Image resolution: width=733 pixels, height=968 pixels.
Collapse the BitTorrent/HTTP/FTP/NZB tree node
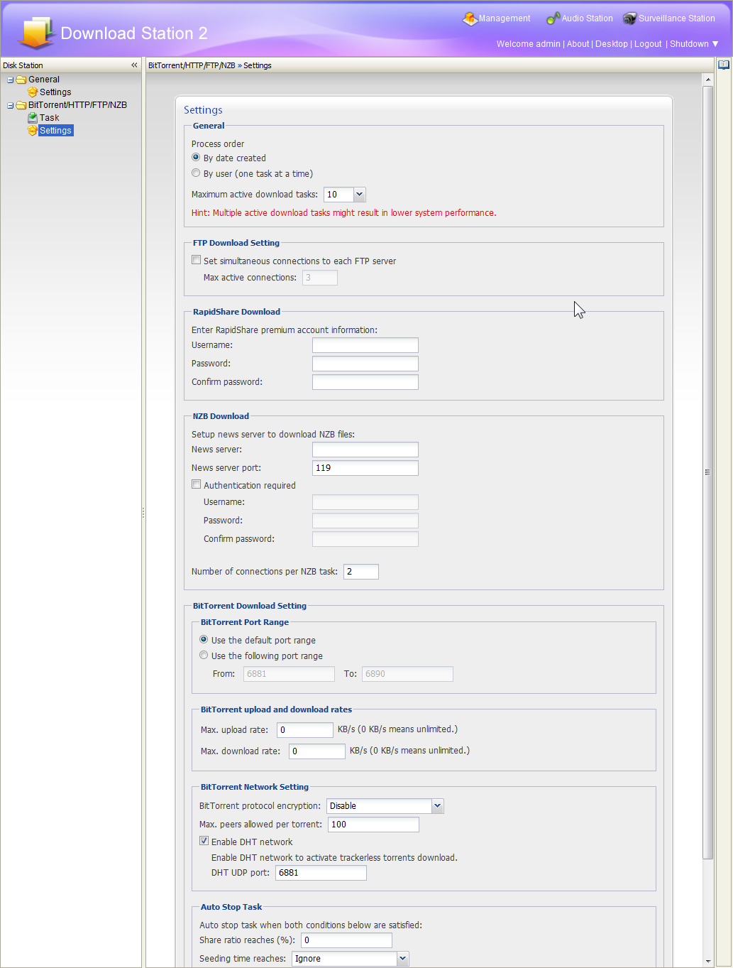11,105
